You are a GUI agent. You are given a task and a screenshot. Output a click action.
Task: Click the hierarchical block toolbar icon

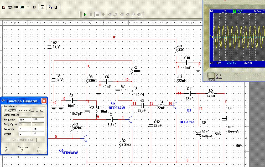[x=51, y=7]
